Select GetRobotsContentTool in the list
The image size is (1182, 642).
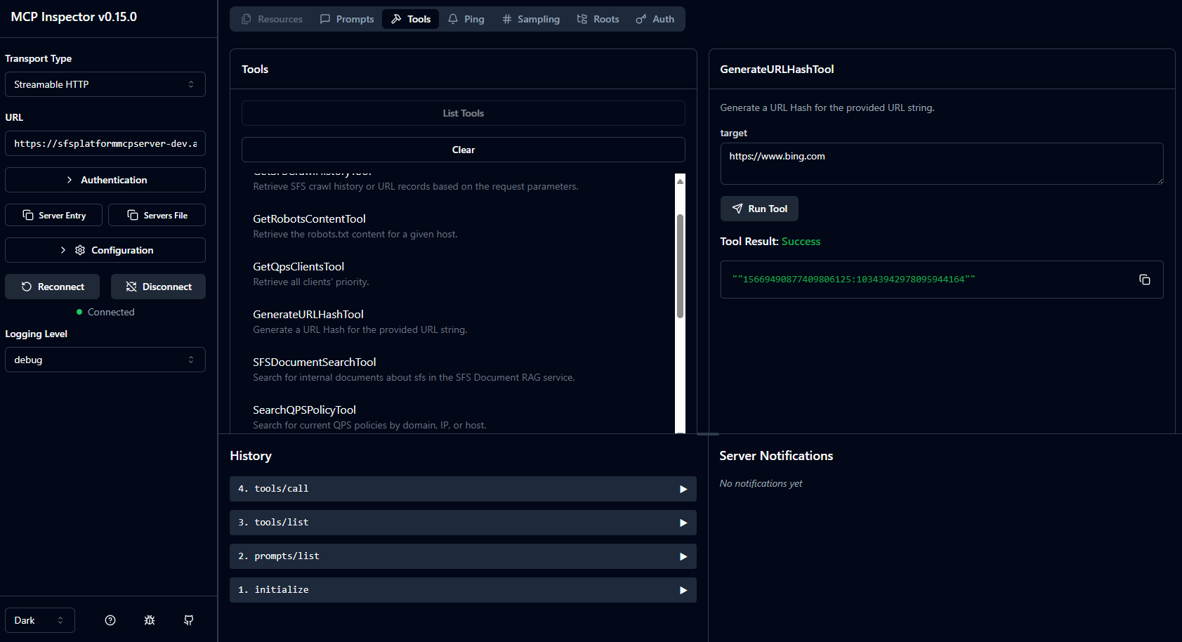point(309,219)
